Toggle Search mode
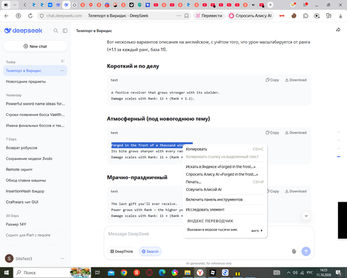This screenshot has height=278, width=347. (x=150, y=252)
